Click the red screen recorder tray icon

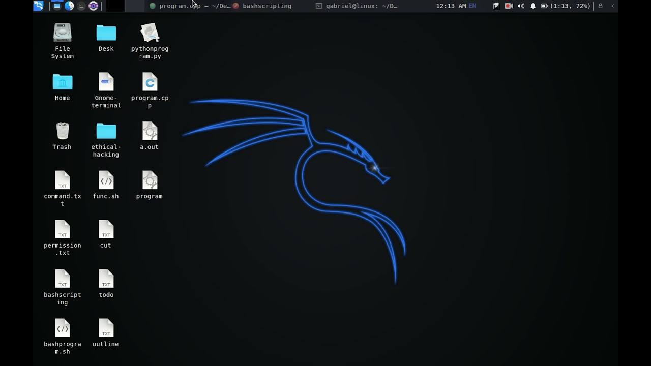tap(509, 6)
